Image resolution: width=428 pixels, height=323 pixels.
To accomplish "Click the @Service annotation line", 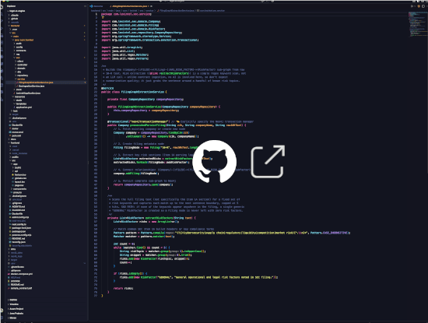I will tap(107, 88).
